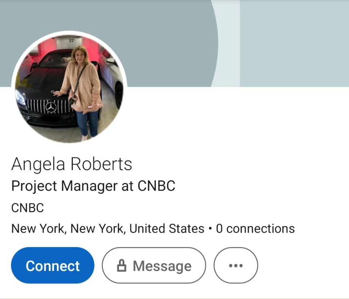Click the number 27 sign in photo
This screenshot has height=299, width=349.
(72, 40)
